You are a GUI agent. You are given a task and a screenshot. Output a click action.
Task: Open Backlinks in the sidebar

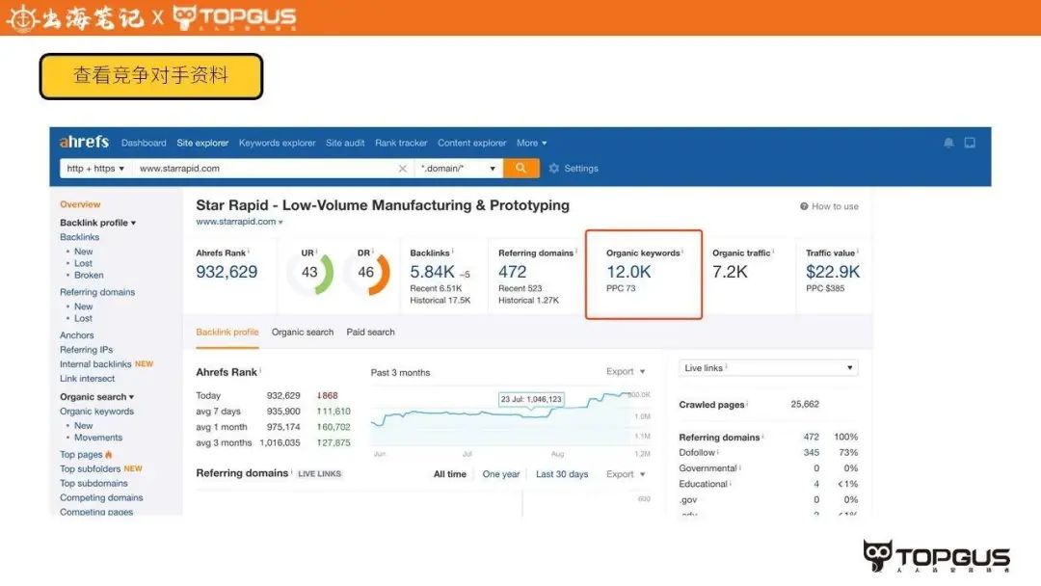[79, 237]
